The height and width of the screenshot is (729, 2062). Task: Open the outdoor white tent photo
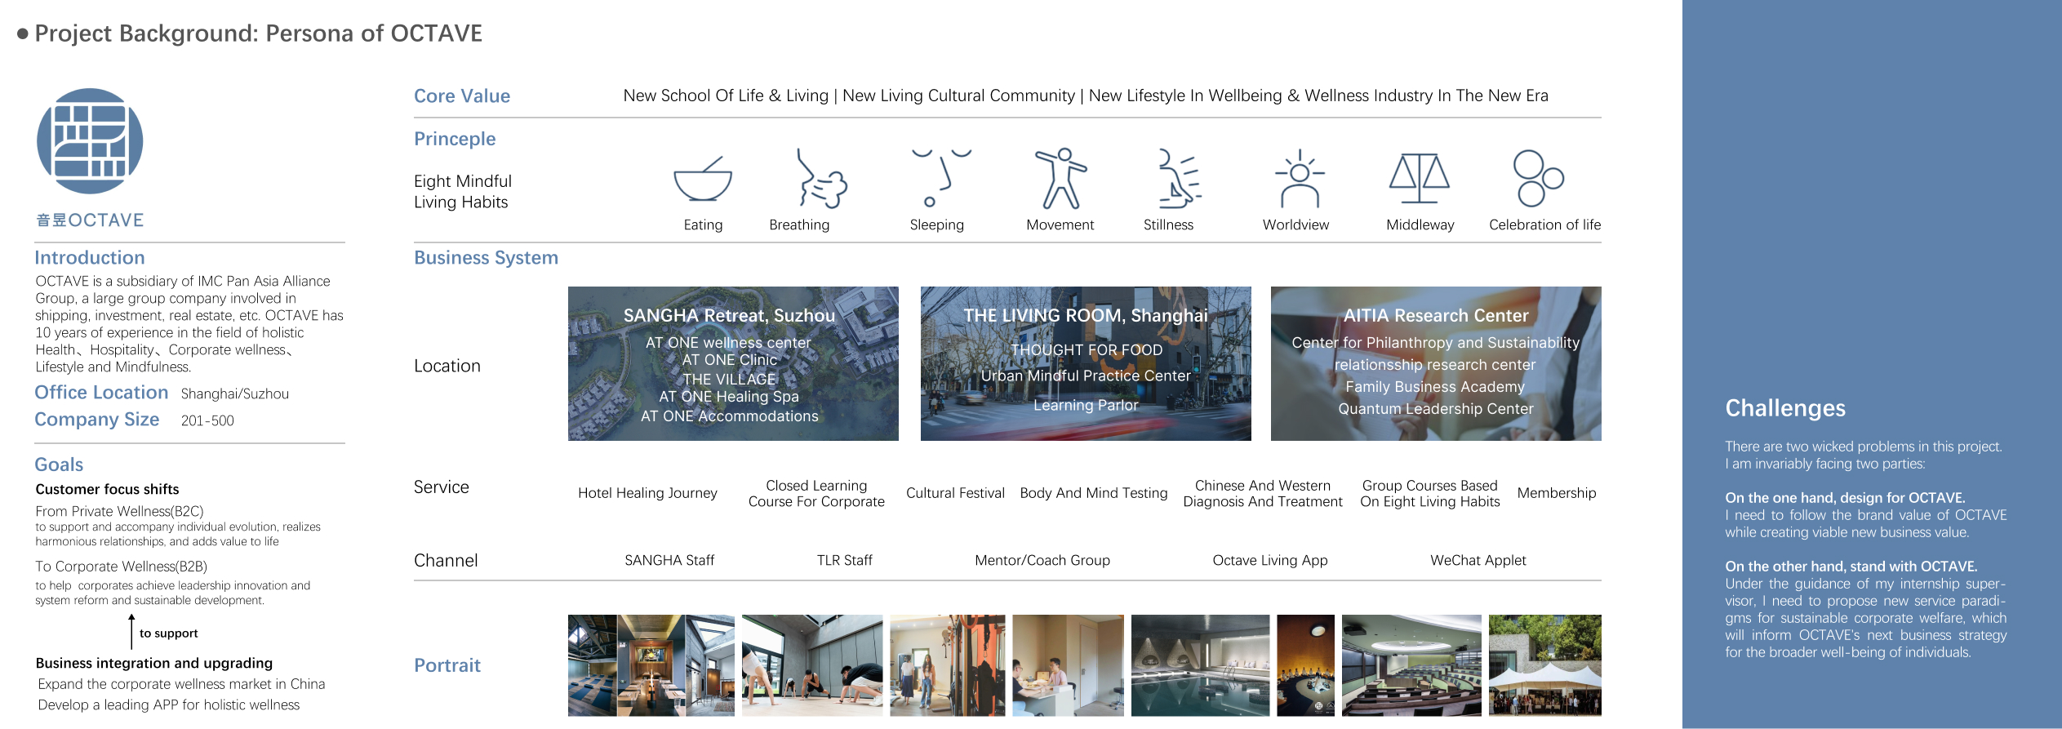click(1545, 665)
